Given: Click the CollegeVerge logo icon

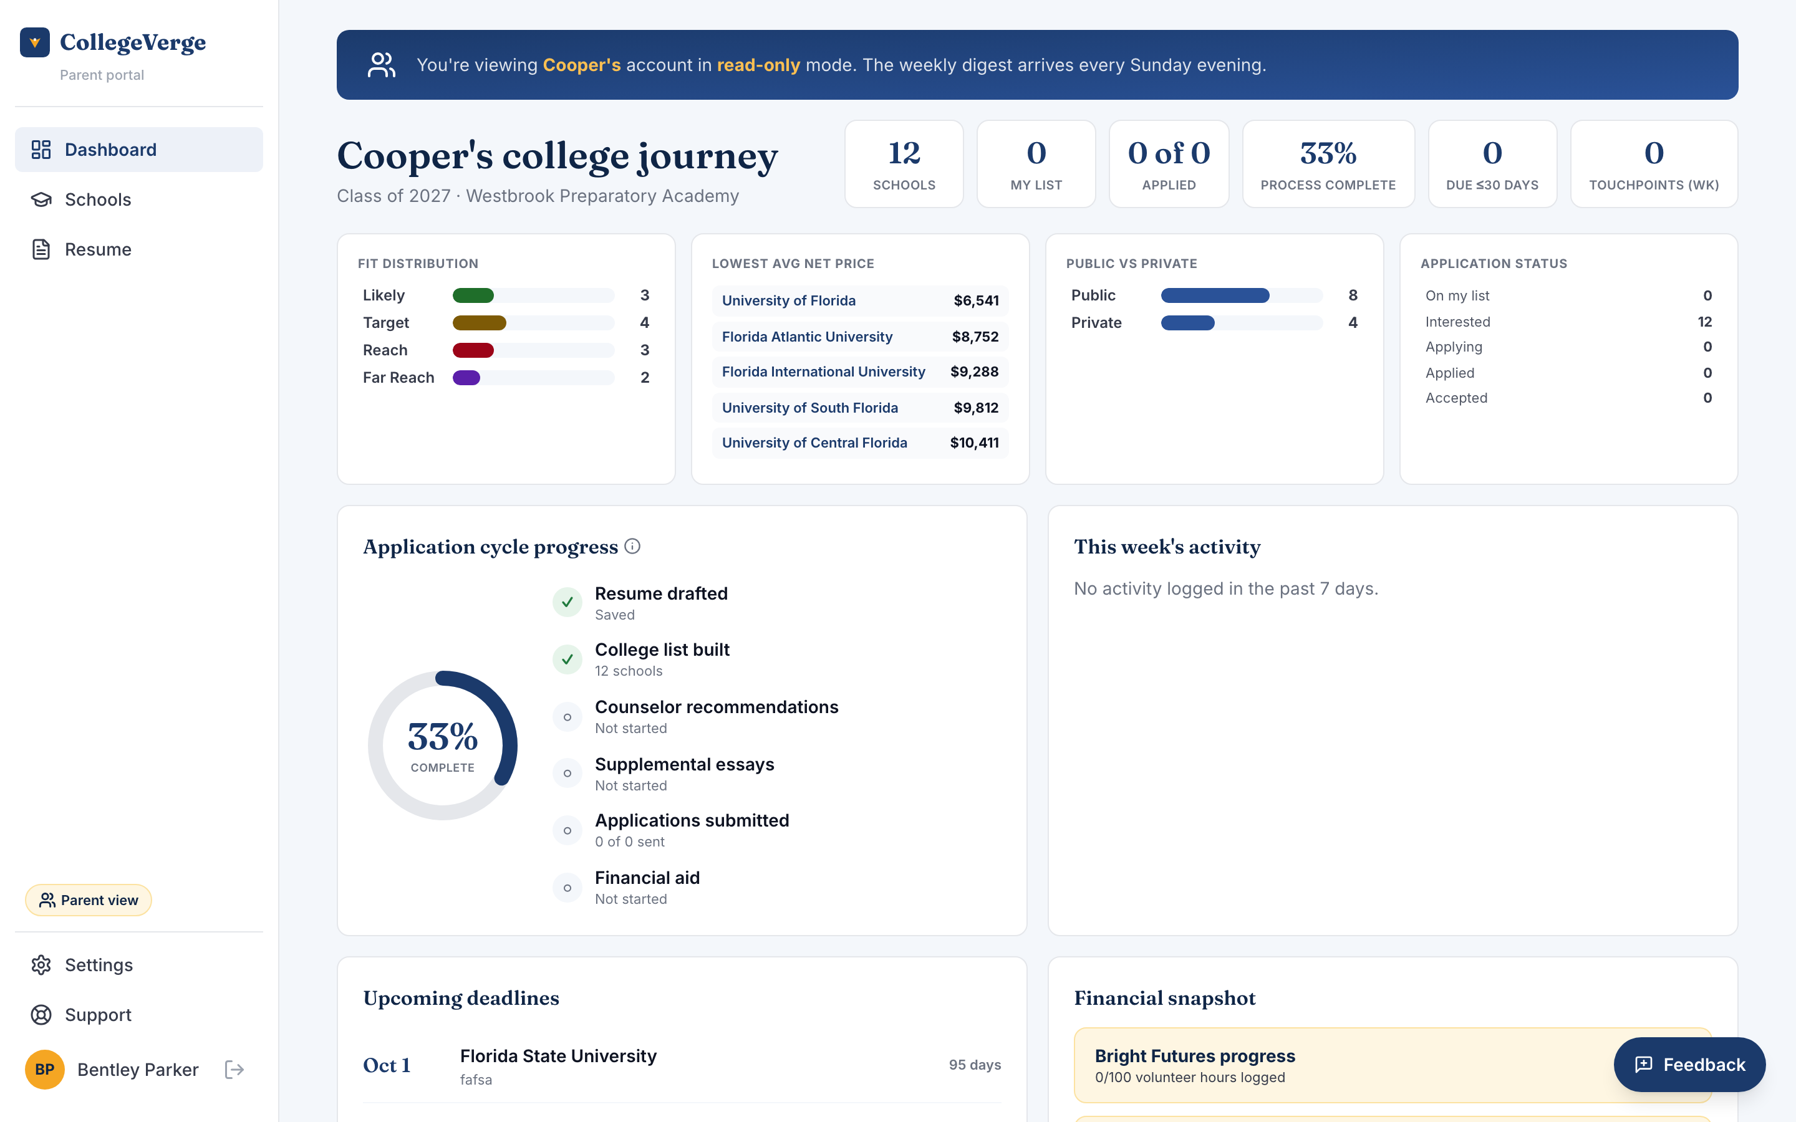Looking at the screenshot, I should (x=35, y=42).
